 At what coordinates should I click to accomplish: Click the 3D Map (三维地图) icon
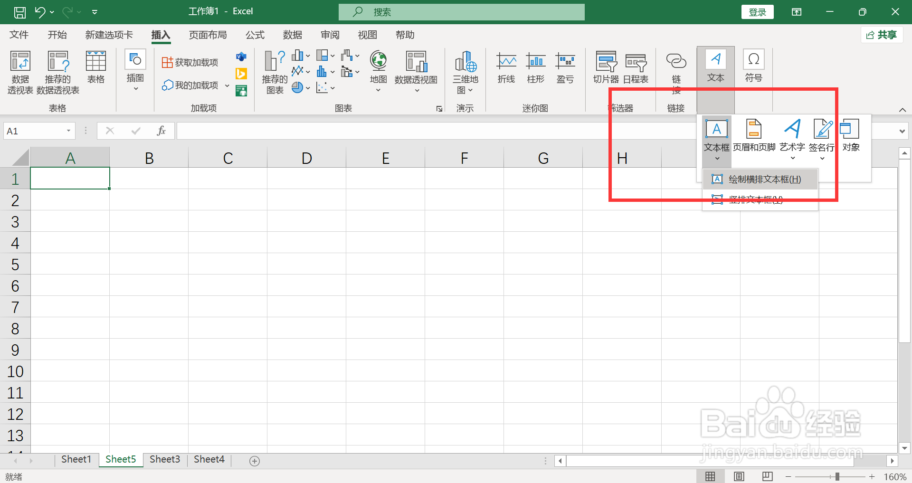465,62
